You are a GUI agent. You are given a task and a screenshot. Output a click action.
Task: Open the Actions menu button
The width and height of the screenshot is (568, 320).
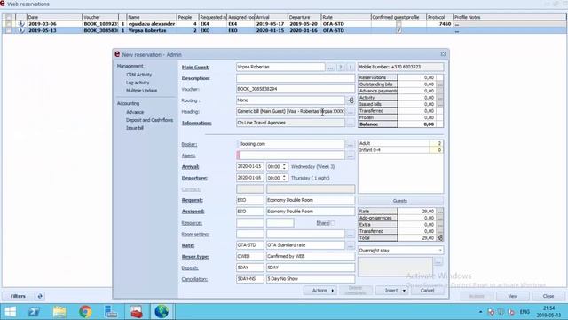click(x=321, y=291)
